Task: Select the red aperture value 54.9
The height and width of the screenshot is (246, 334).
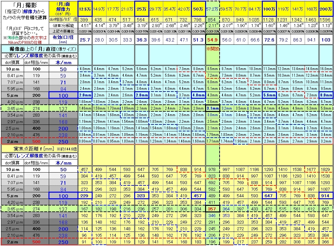Action: pos(212,40)
